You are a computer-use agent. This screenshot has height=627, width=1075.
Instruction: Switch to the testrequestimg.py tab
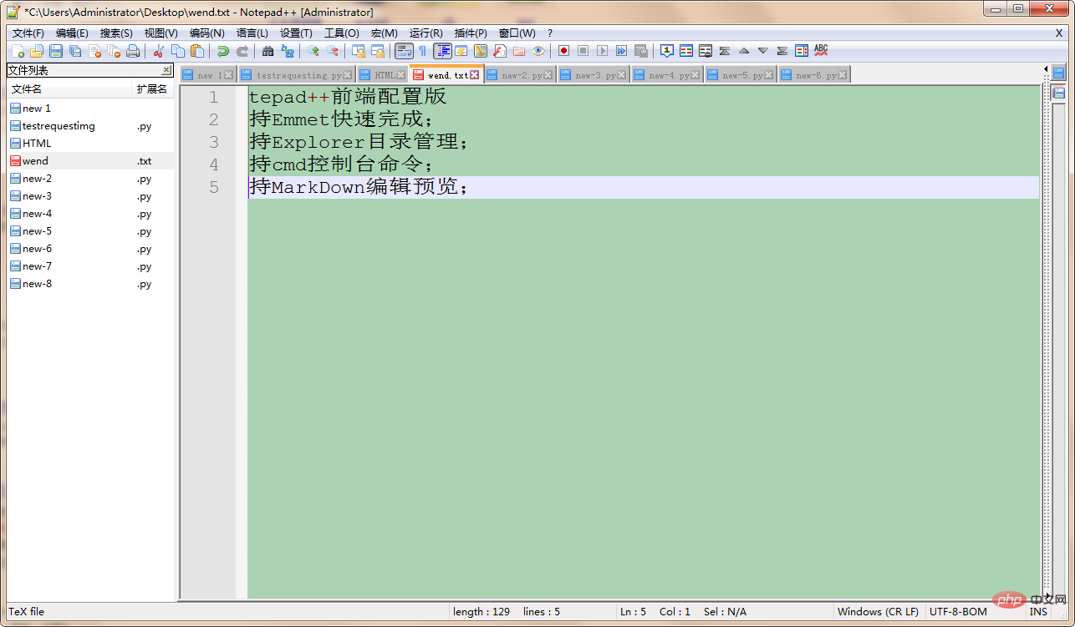298,75
